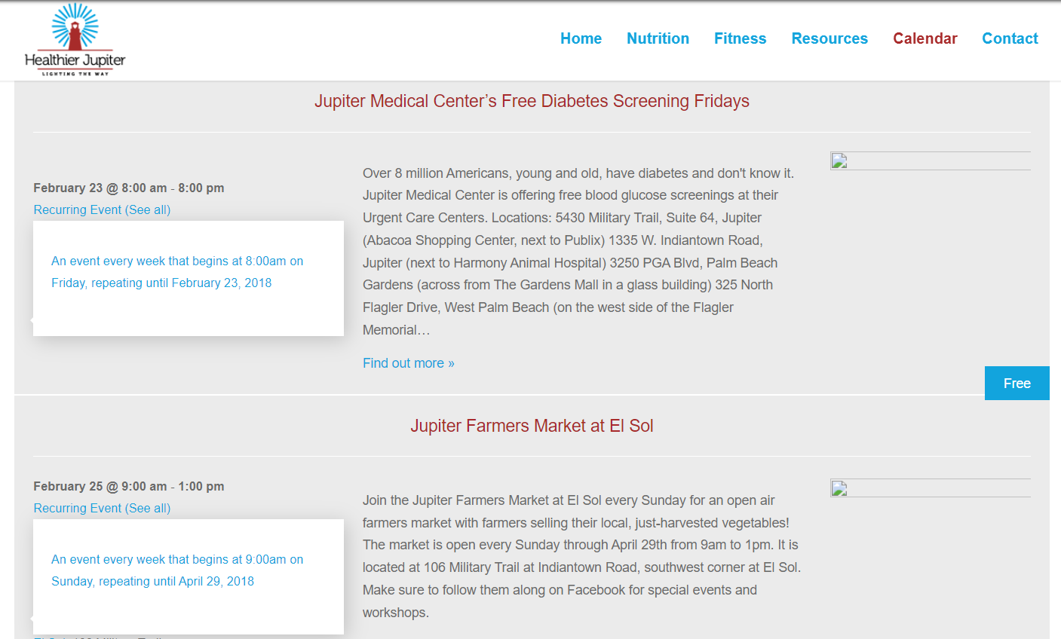The height and width of the screenshot is (639, 1061).
Task: Open the Jupiter Farmers Market at El Sol title
Action: (x=532, y=426)
